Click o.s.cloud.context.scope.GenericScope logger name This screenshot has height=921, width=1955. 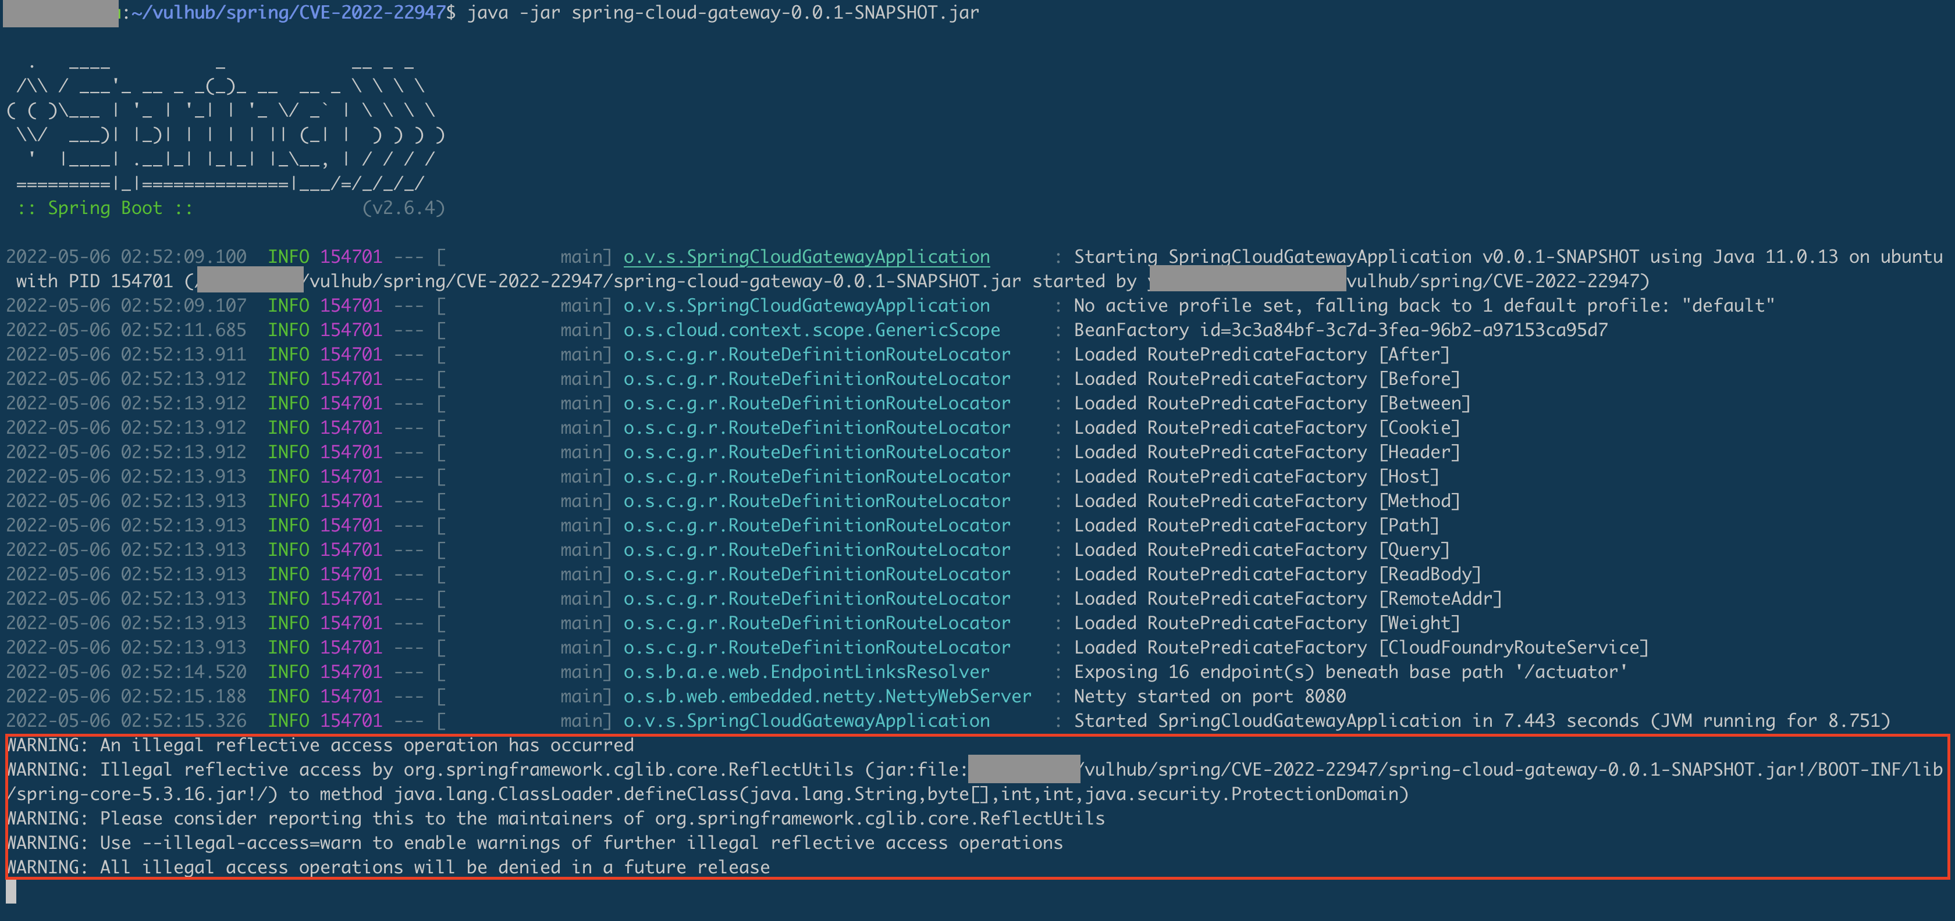tap(811, 330)
